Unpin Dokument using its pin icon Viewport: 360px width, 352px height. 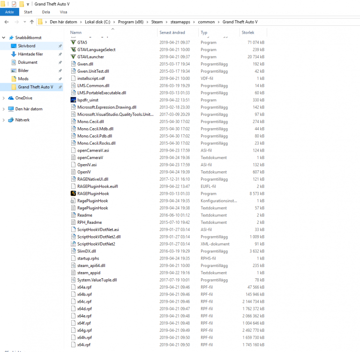(60, 62)
